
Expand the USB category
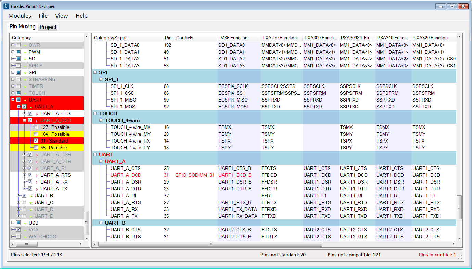(x=13, y=223)
